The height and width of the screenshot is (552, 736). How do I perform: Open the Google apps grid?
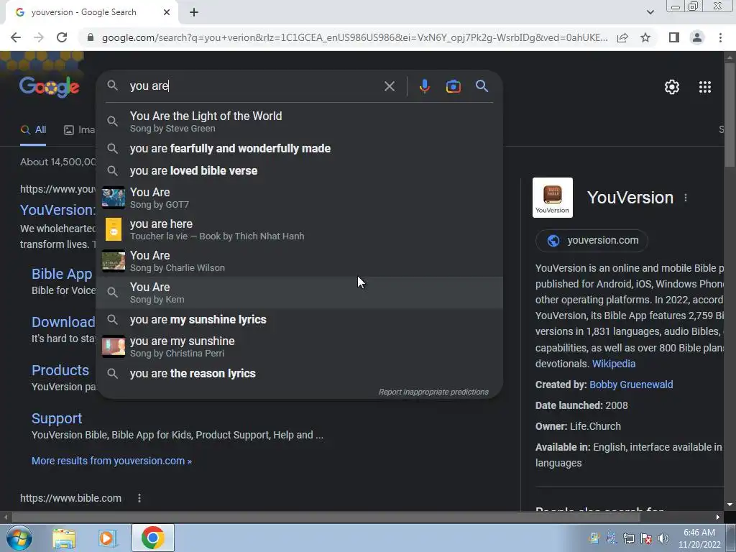pos(705,87)
